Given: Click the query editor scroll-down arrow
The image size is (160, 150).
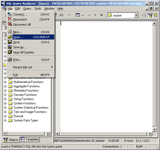Looking at the screenshot, I should point(154,130).
